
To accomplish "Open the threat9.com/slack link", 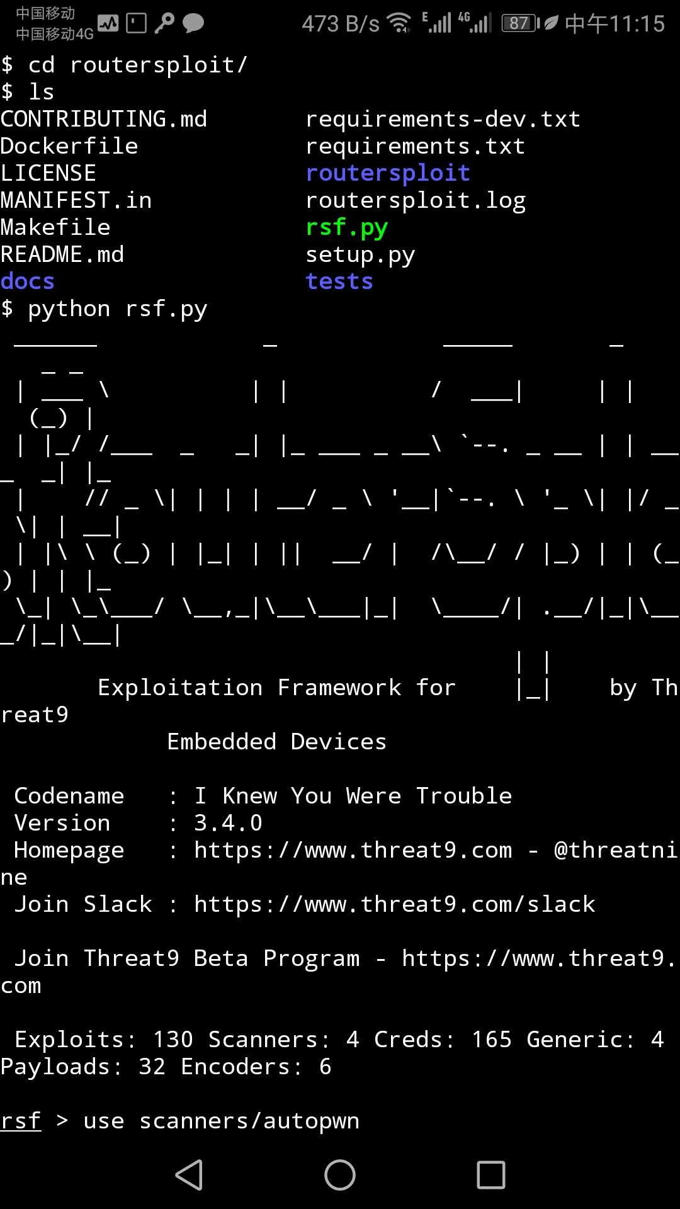I will click(x=394, y=904).
